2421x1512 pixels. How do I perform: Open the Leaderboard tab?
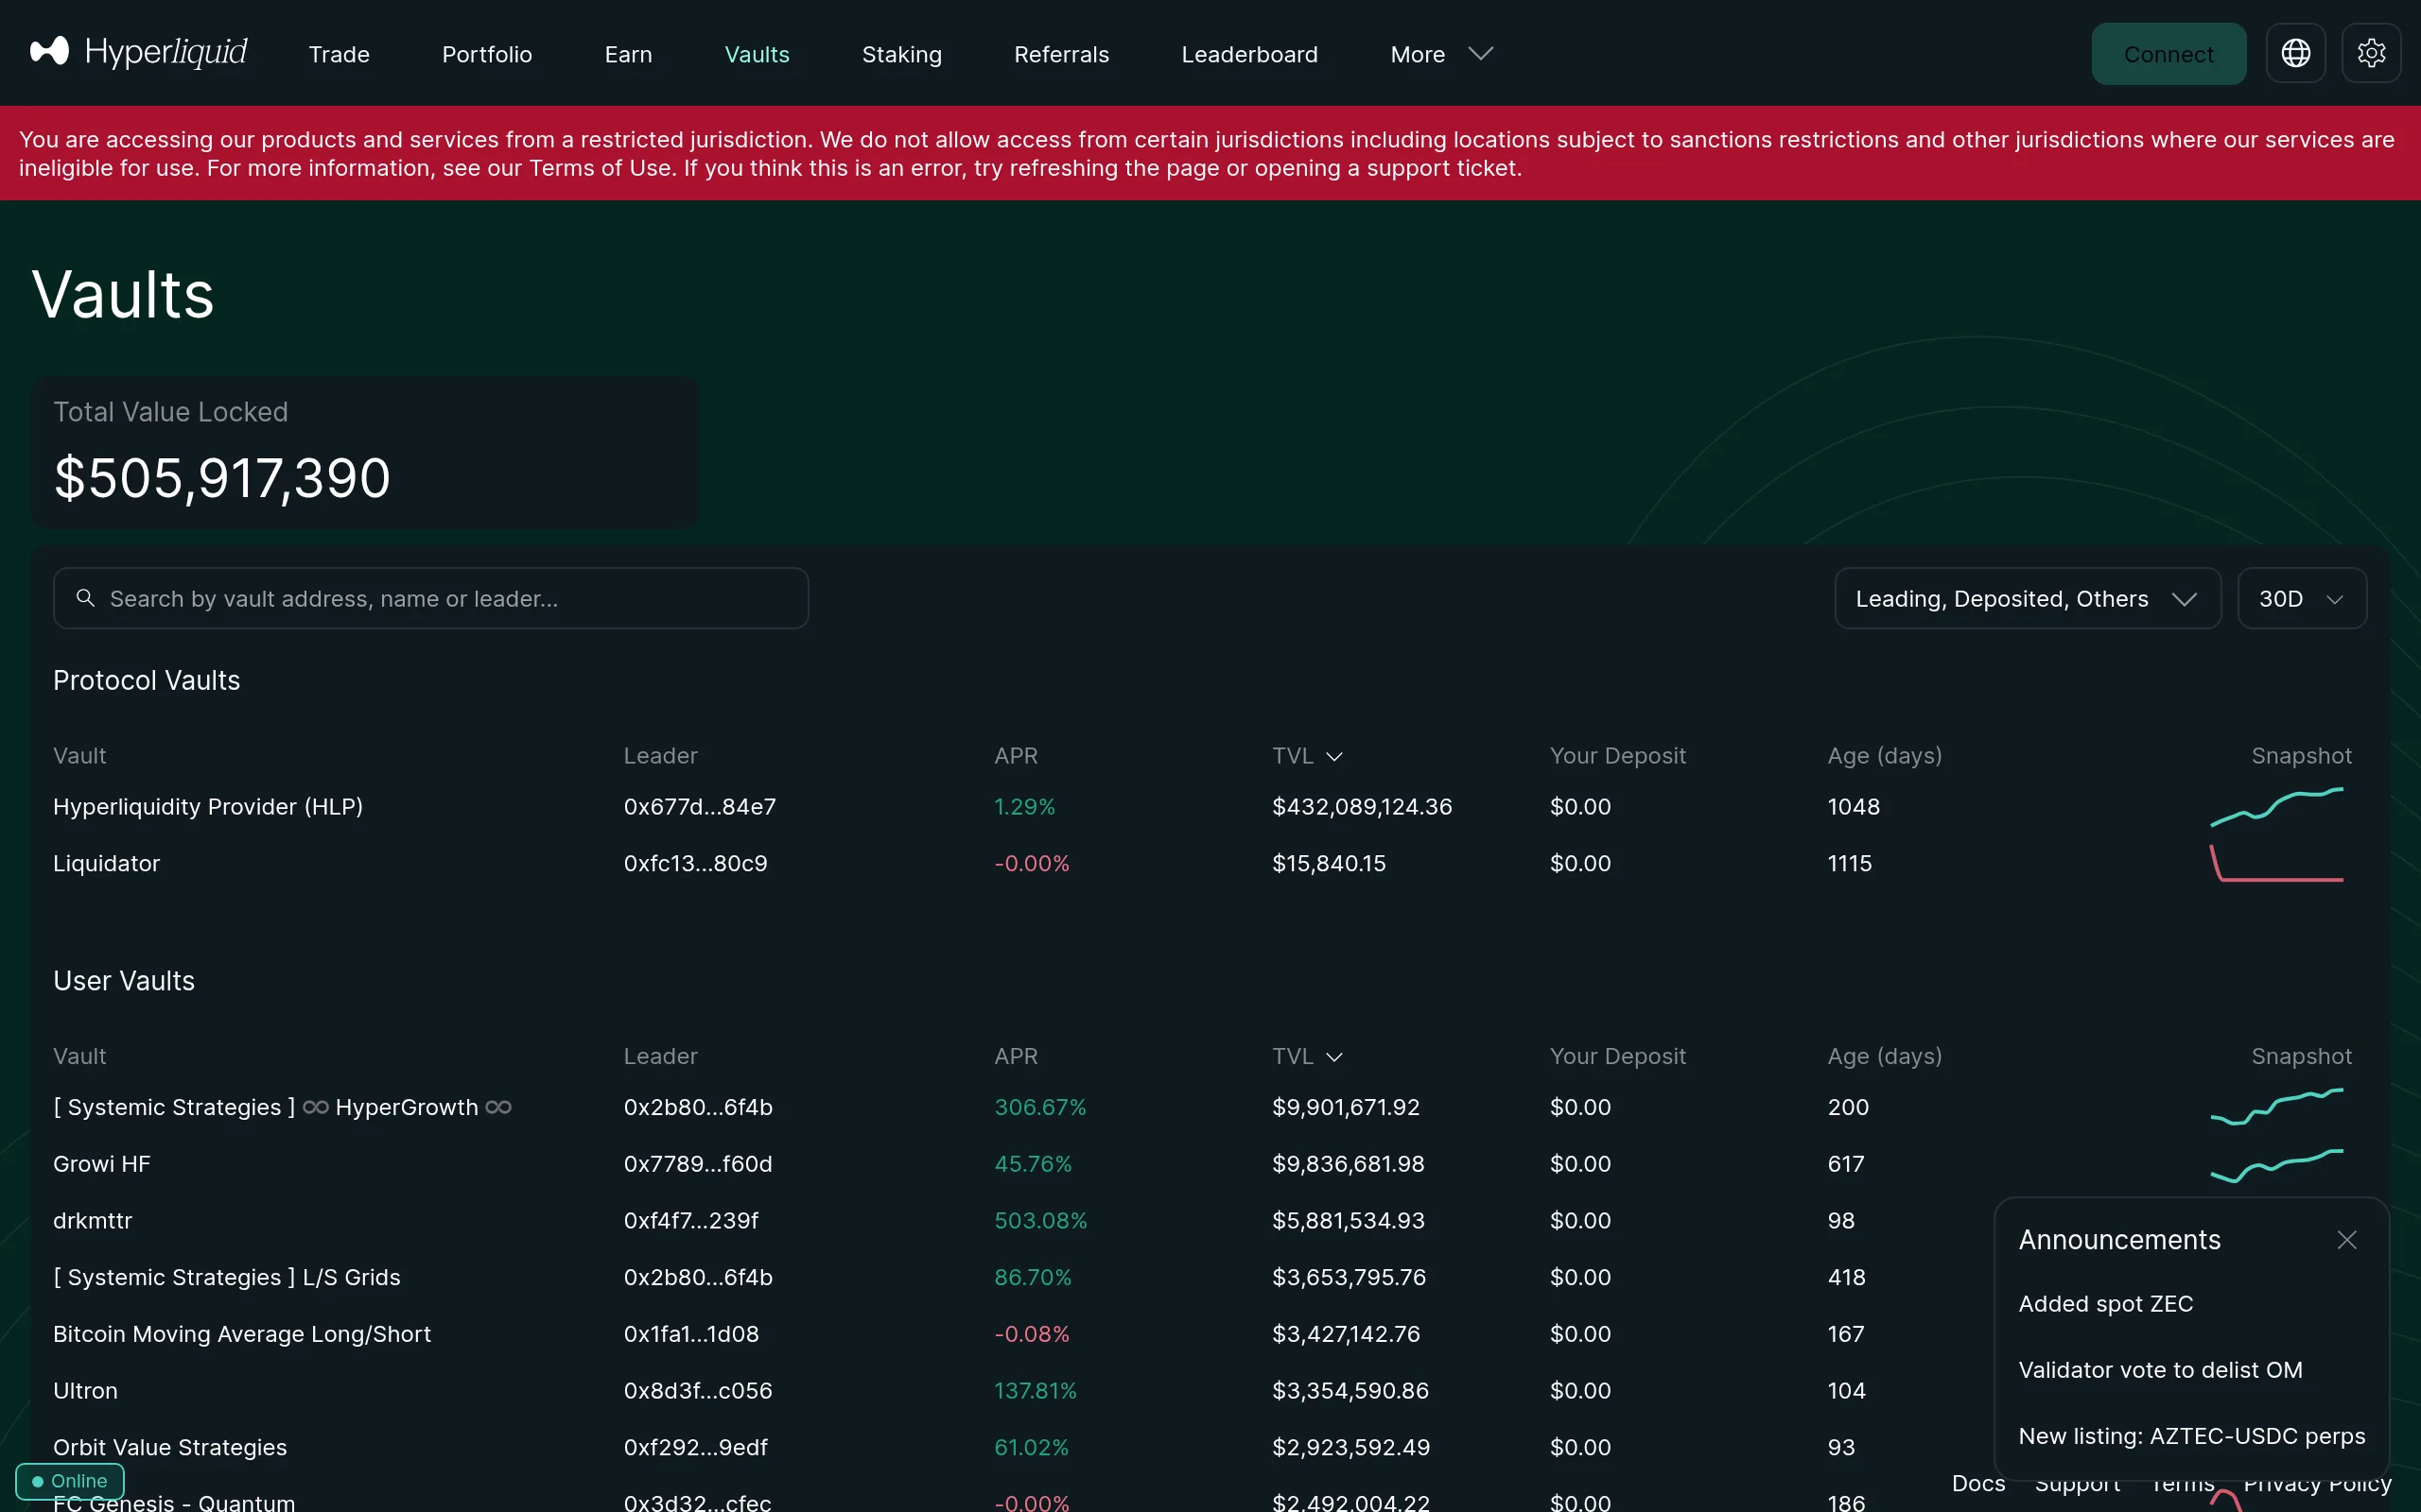tap(1249, 53)
